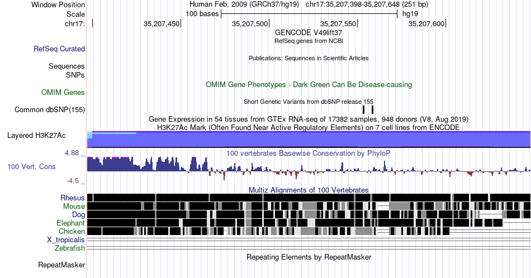Image resolution: width=531 pixels, height=278 pixels.
Task: Click the -4.5 PhyloP lower value
Action: 73,181
